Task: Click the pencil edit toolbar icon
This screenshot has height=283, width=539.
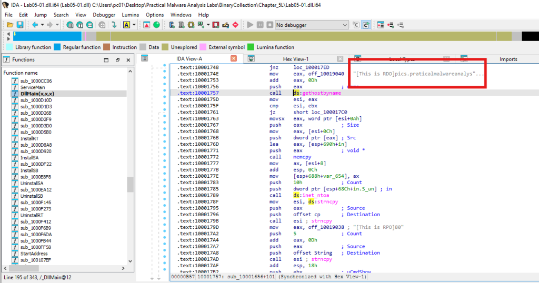Action: tap(225, 25)
